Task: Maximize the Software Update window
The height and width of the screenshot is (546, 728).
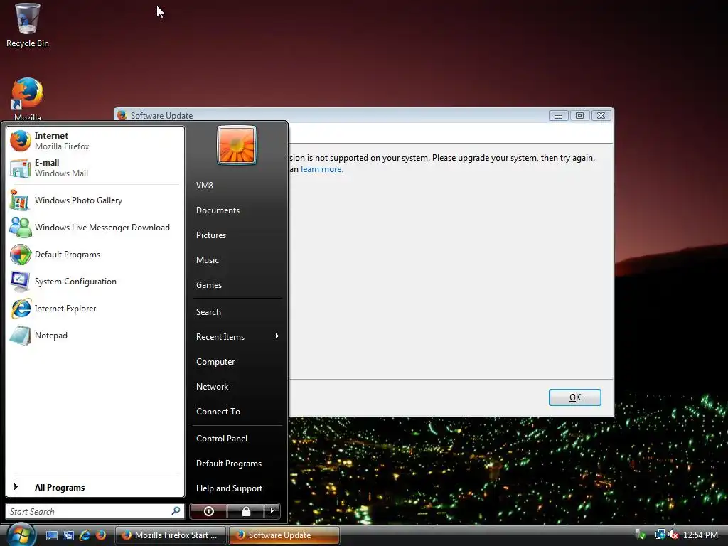Action: (x=579, y=116)
